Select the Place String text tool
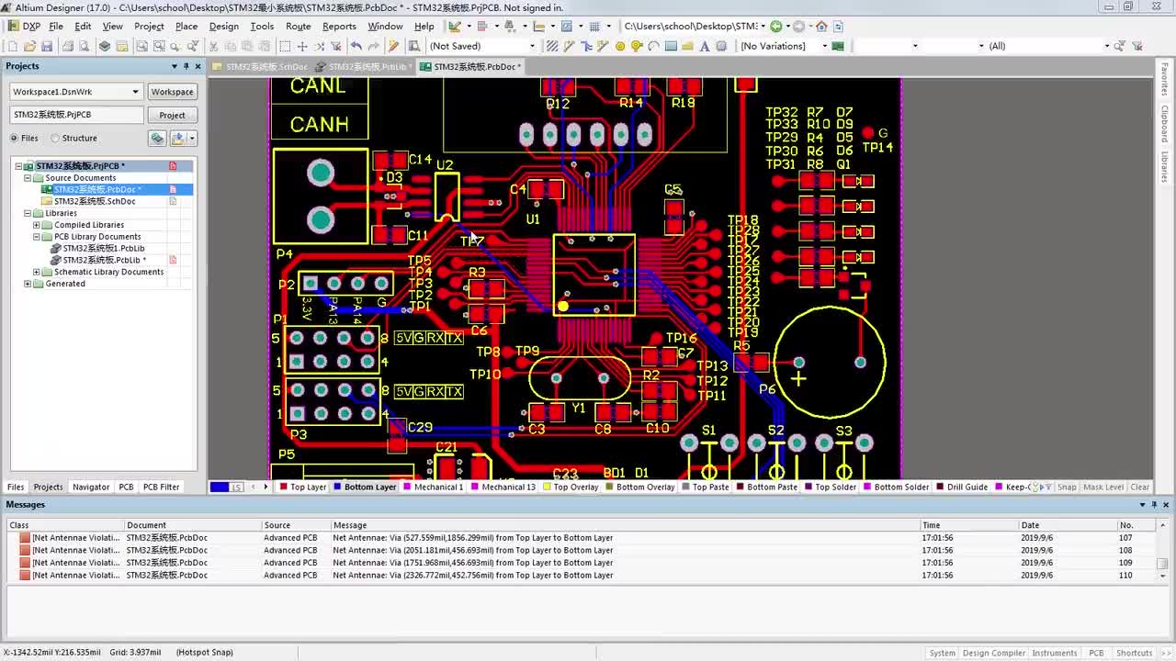 pyautogui.click(x=705, y=46)
